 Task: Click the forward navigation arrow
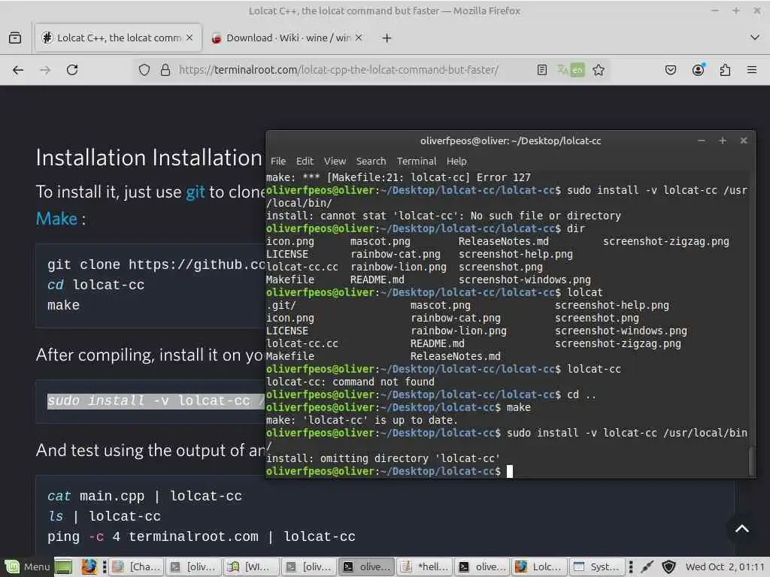point(45,70)
